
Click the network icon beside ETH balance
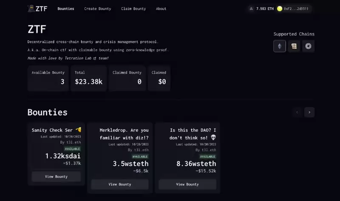tap(251, 8)
